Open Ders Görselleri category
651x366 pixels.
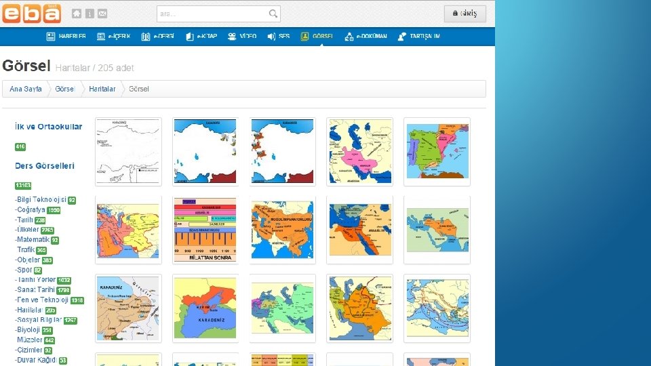point(45,165)
